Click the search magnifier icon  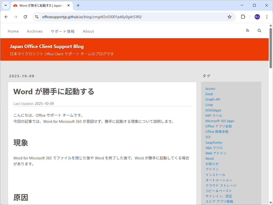259,30
